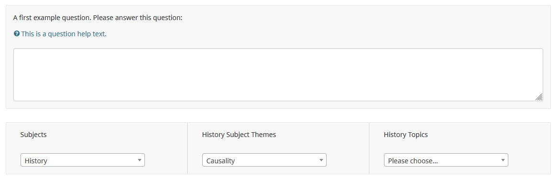Screen dimensions: 559x190
Task: Click the question mark help icon
Action: tap(16, 34)
